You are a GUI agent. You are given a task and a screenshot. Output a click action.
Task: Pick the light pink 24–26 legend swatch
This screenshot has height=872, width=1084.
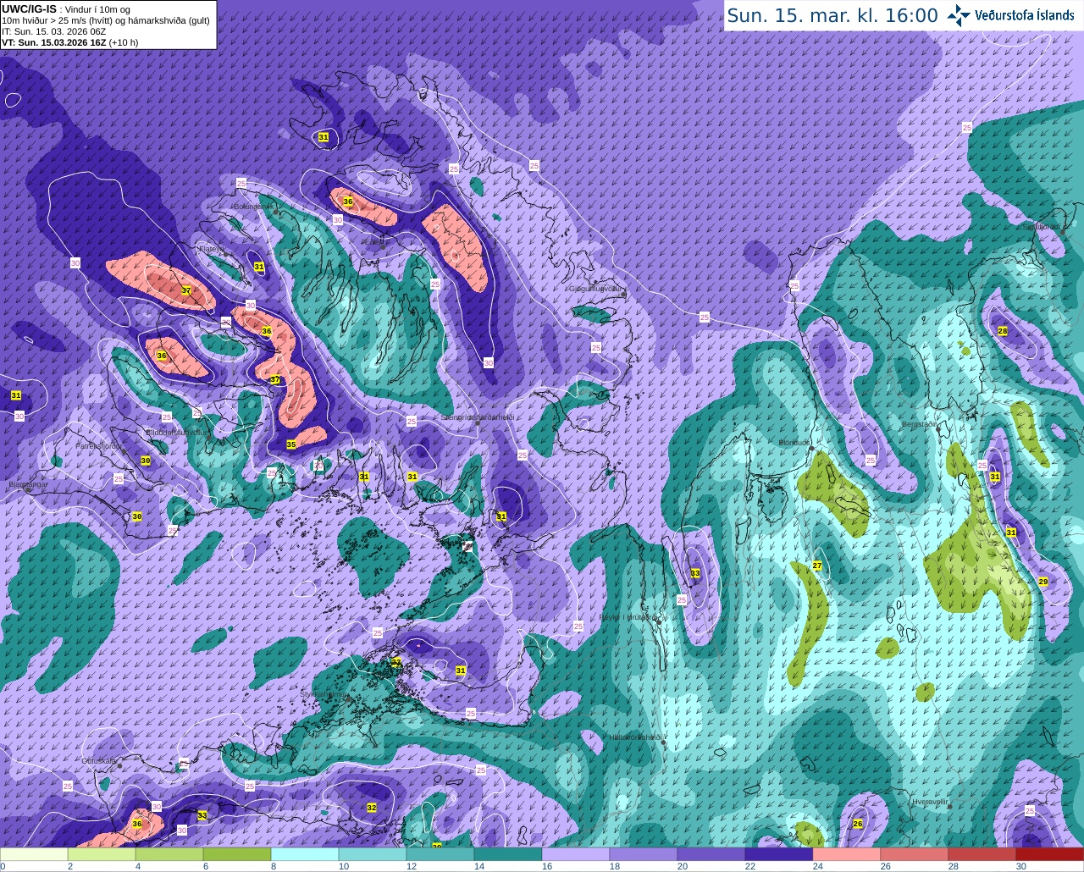(x=847, y=854)
